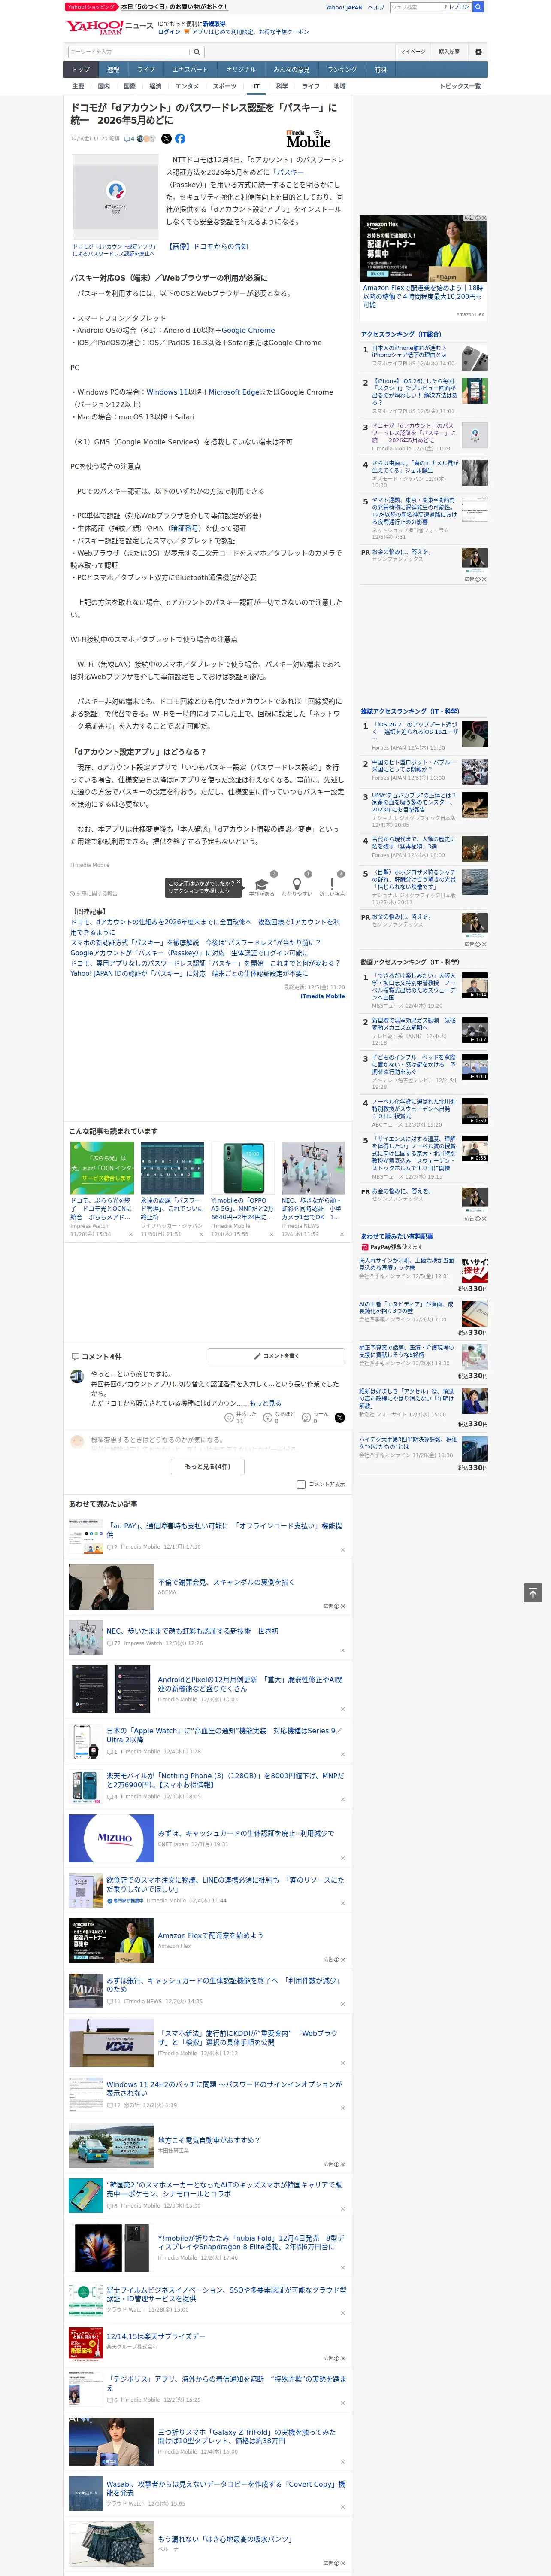The width and height of the screenshot is (551, 2576).
Task: Open 【画像】ドコモからの告知 link
Action: (x=207, y=246)
